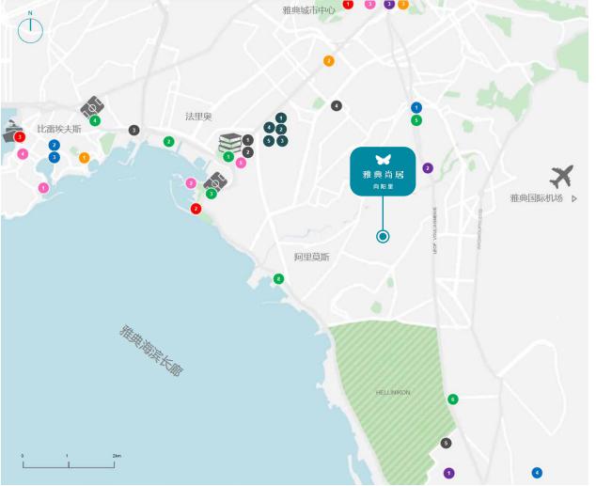Click the green marker 8 on the coast

[278, 278]
